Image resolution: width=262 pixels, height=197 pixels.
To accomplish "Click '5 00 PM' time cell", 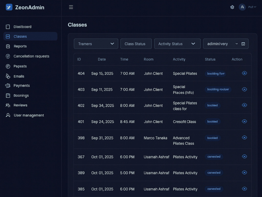I will tap(127, 173).
